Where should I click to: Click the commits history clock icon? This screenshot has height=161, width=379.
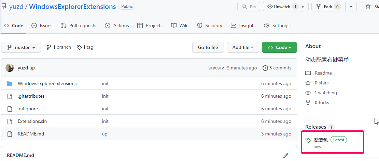pos(265,68)
